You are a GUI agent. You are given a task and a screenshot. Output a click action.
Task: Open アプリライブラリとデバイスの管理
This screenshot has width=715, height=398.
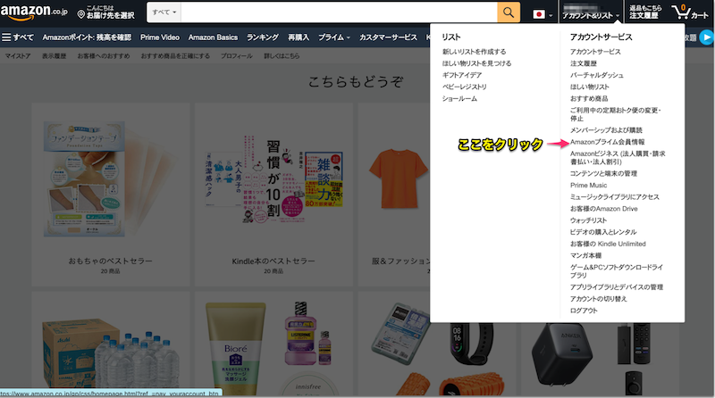click(x=617, y=286)
